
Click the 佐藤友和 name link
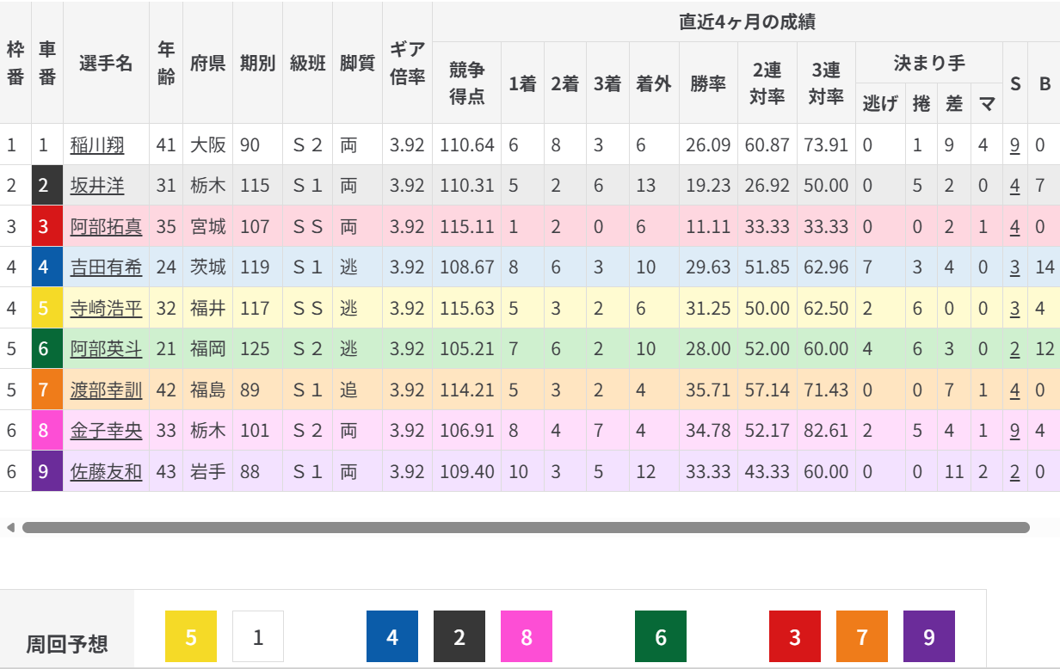tap(106, 472)
